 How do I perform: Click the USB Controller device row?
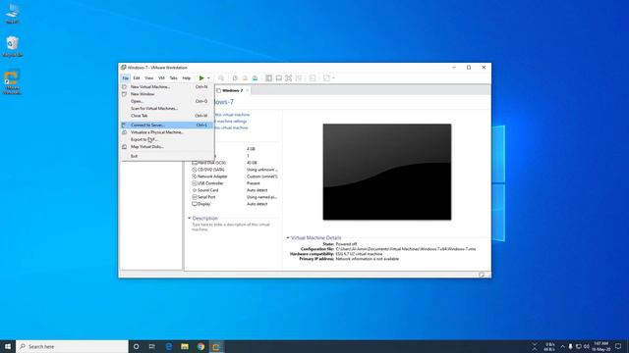(x=235, y=183)
